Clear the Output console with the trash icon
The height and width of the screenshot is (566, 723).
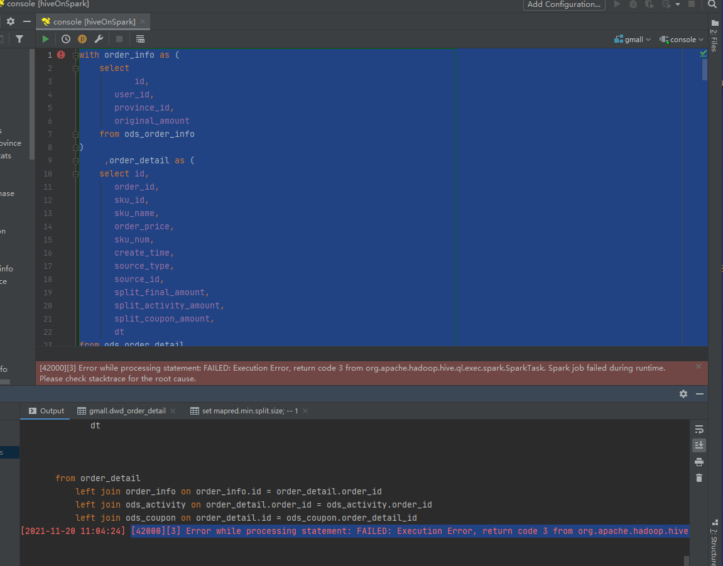(699, 478)
